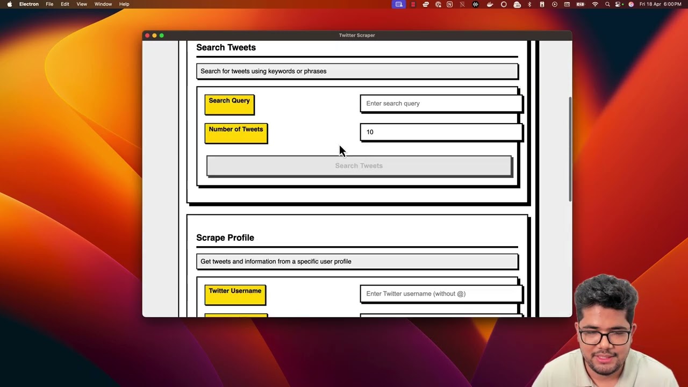Click the yellow Number of Tweets label
688x387 pixels.
[x=236, y=133]
